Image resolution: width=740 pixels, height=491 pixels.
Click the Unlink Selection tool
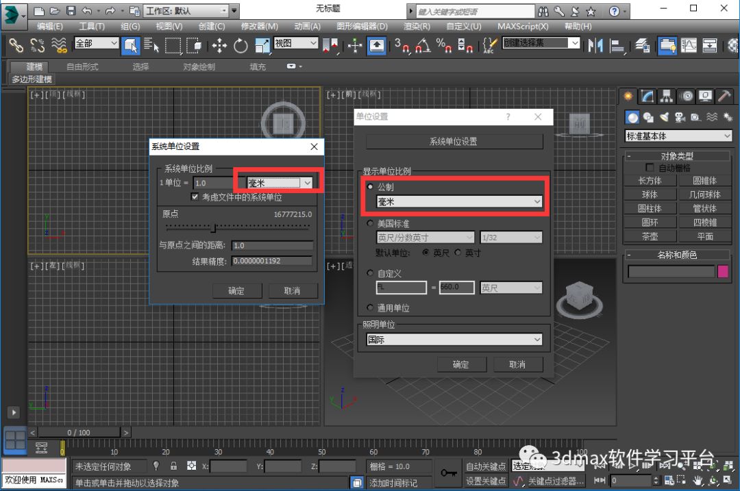coord(37,45)
